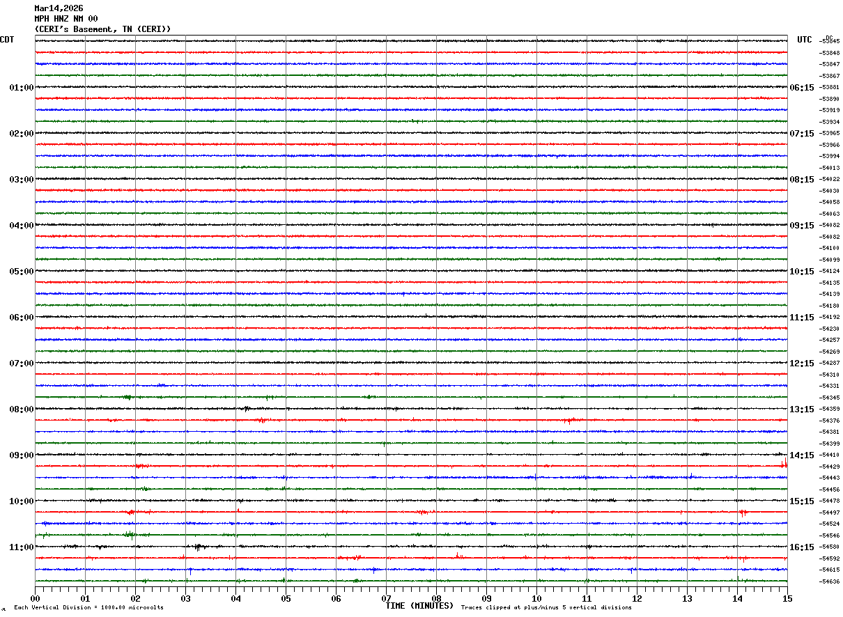Click the minute 00 axis tick label

point(35,599)
